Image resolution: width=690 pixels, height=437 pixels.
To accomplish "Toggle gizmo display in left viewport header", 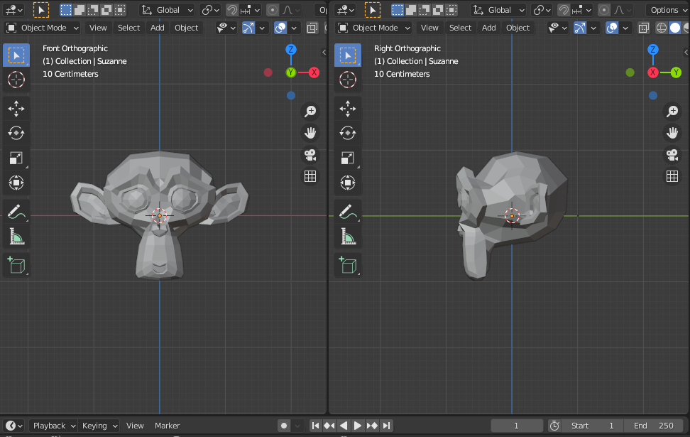I will (248, 28).
